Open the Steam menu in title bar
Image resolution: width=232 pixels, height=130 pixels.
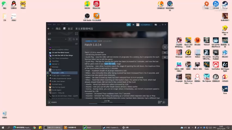tap(49, 25)
